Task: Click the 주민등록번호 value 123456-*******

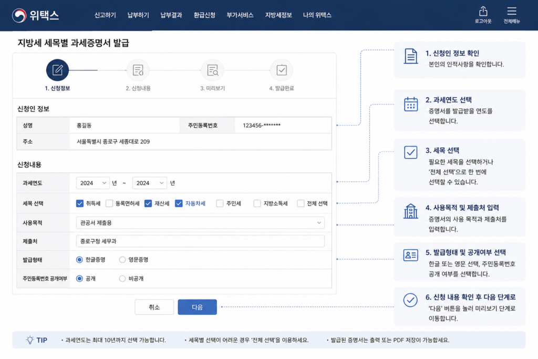Action: (x=262, y=125)
